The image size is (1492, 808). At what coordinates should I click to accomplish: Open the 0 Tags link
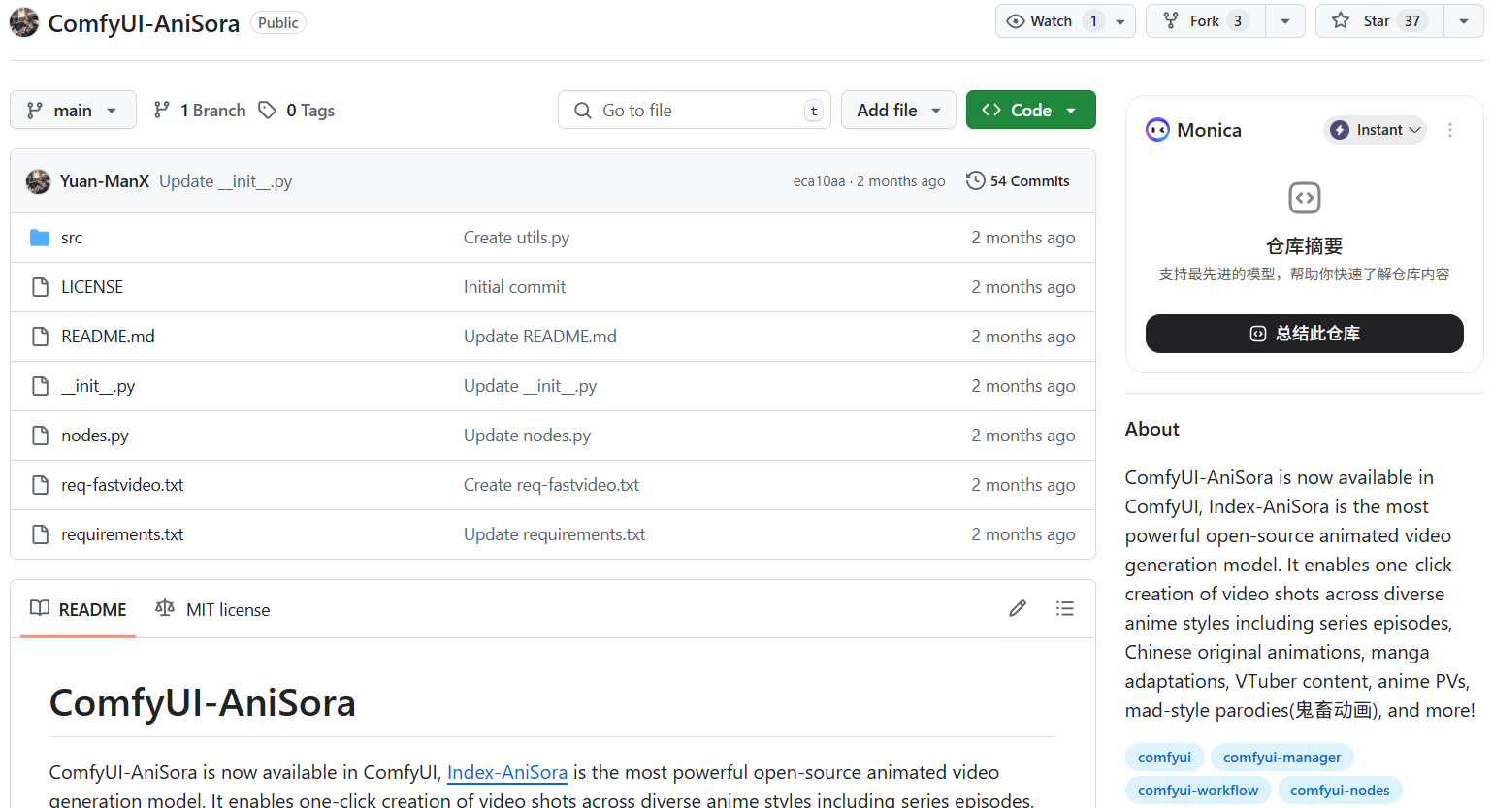(297, 111)
